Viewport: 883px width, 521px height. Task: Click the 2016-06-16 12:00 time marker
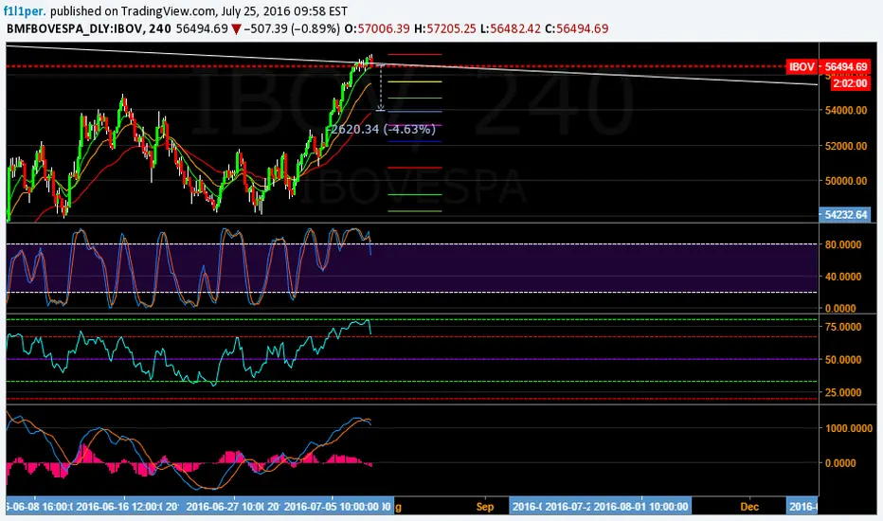(x=119, y=507)
